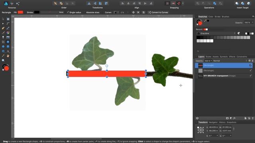Toggle the grid snapping icon
Screen dimensions: 255x143
[x=167, y=3]
